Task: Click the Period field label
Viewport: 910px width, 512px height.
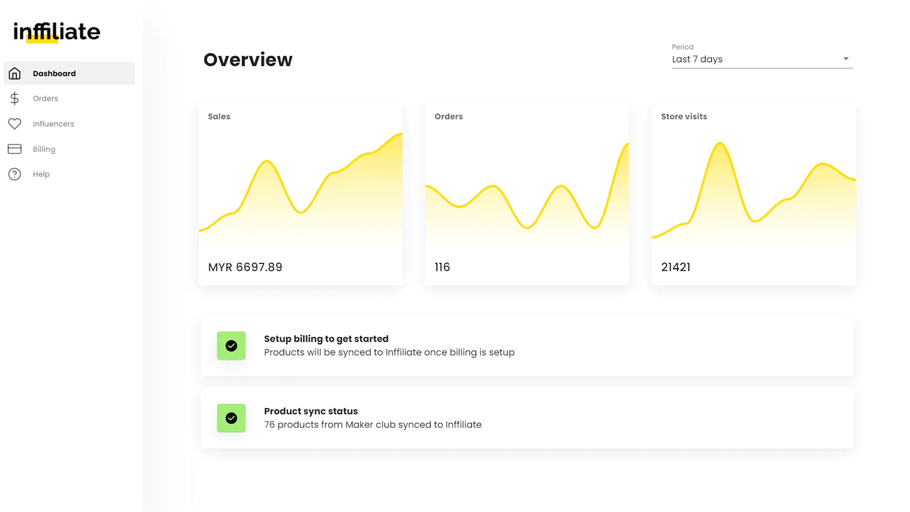Action: point(682,47)
